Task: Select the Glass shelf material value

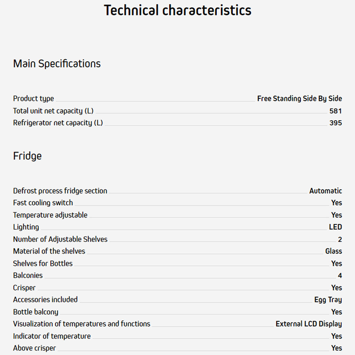Action: [334, 251]
